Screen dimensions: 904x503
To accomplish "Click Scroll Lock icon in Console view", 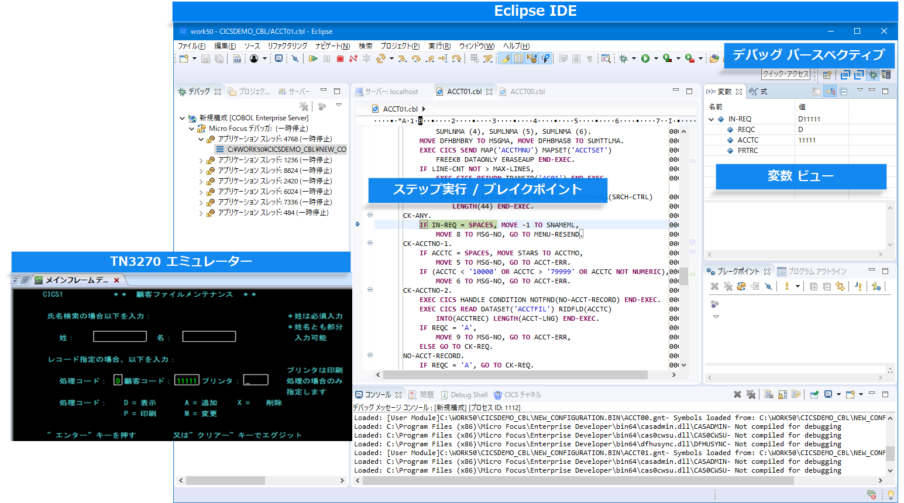I will 782,395.
